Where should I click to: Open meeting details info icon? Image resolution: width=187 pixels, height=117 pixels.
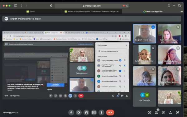(149, 112)
